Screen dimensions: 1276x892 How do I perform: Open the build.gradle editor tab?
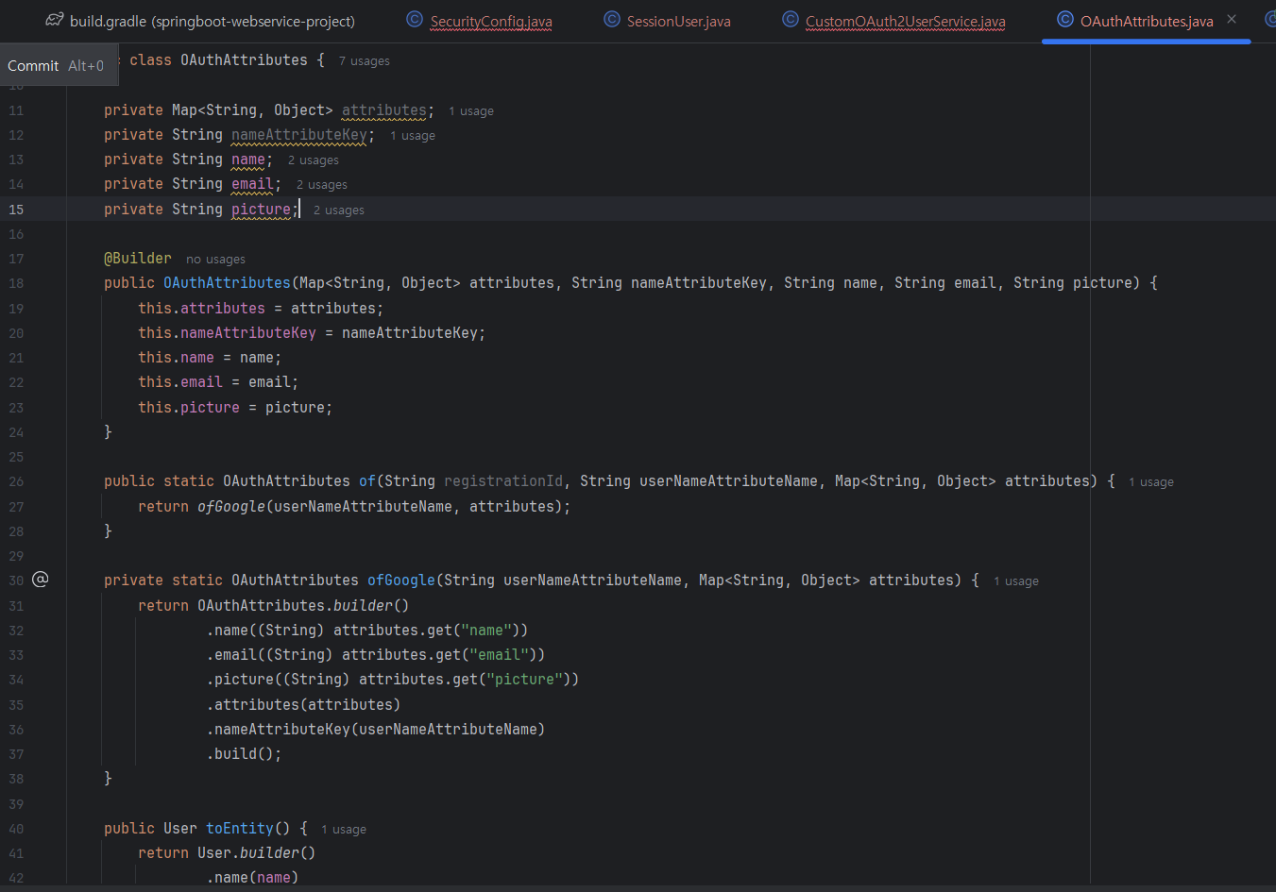tap(200, 21)
